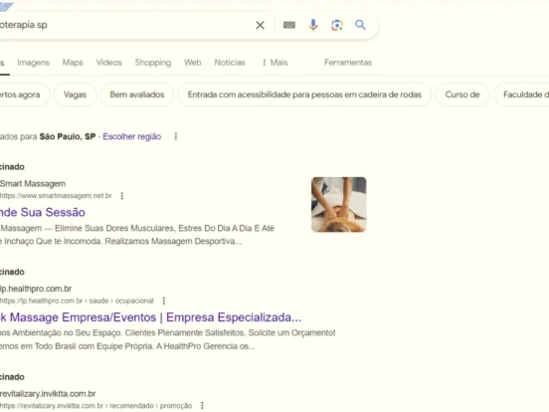The height and width of the screenshot is (412, 549).
Task: Apply the Curso de filter chip
Action: tap(462, 95)
